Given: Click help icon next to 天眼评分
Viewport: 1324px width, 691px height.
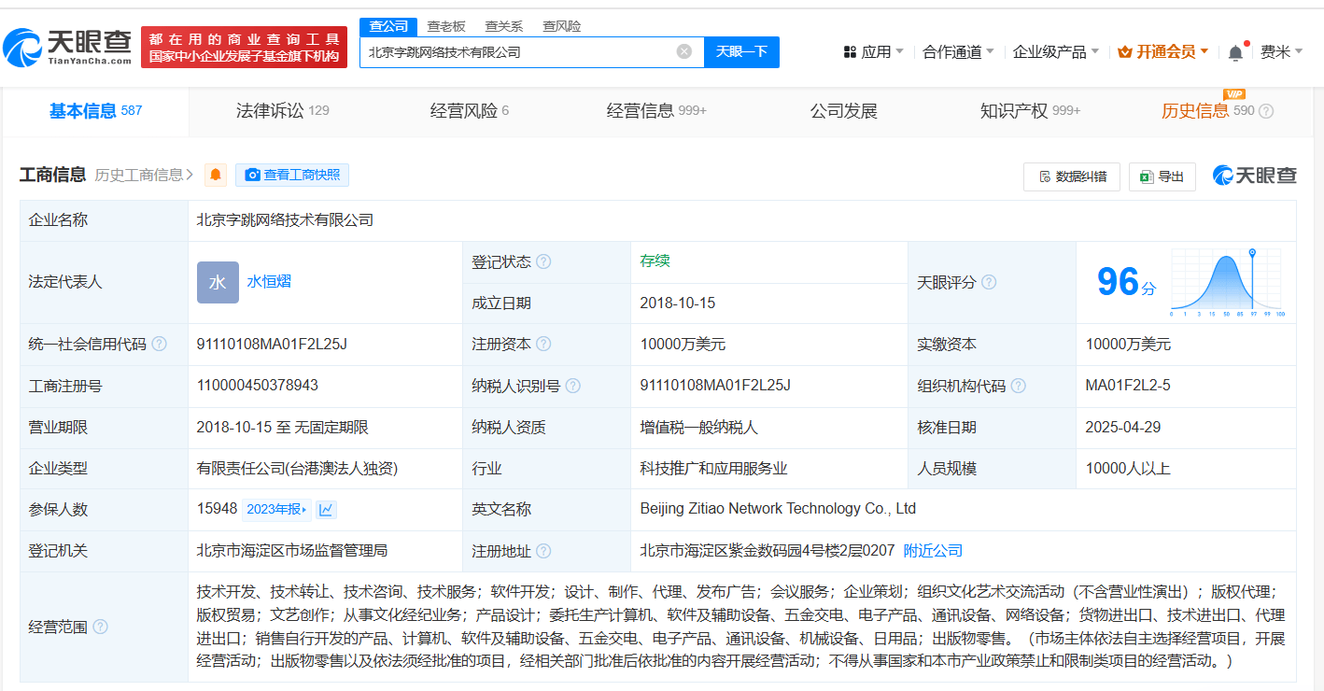Looking at the screenshot, I should click(x=989, y=282).
